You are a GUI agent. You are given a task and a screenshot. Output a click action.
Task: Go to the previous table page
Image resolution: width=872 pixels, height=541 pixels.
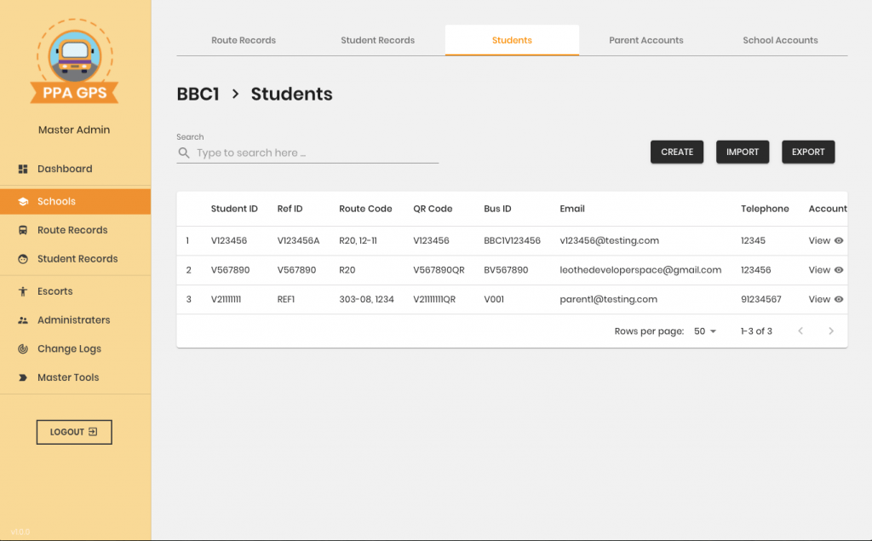coord(800,331)
